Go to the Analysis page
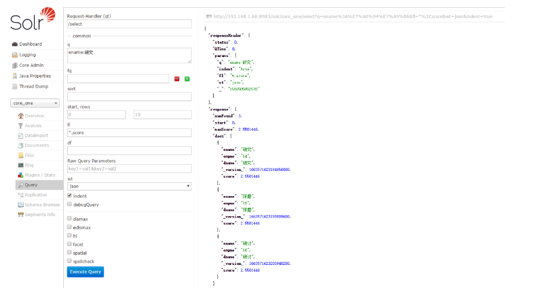 pyautogui.click(x=33, y=126)
